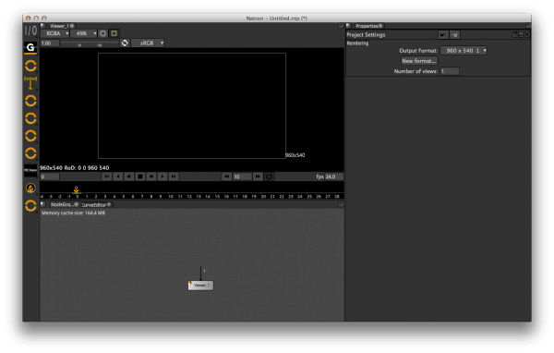Click frame 10 on the timeline ruler
The image size is (554, 353).
point(171,196)
